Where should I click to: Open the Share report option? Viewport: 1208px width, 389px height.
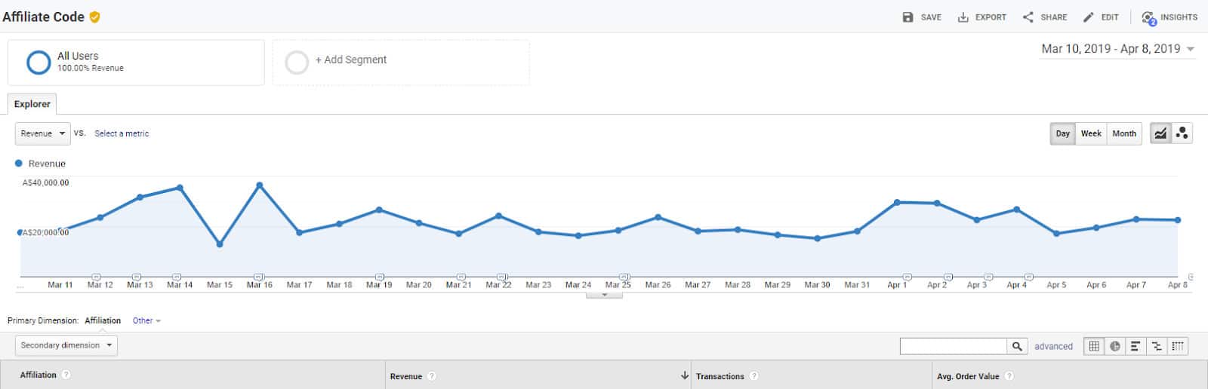[1028, 17]
